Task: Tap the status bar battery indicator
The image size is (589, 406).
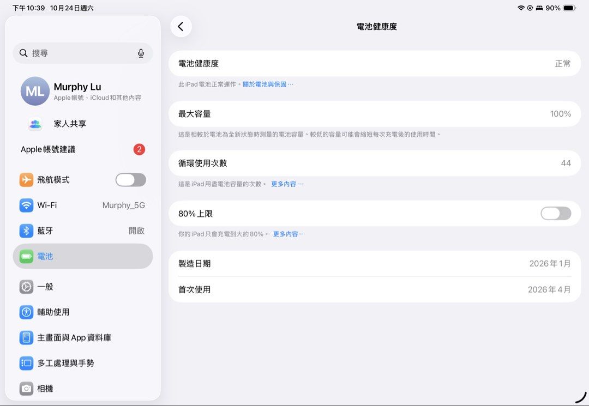Action: [x=569, y=8]
